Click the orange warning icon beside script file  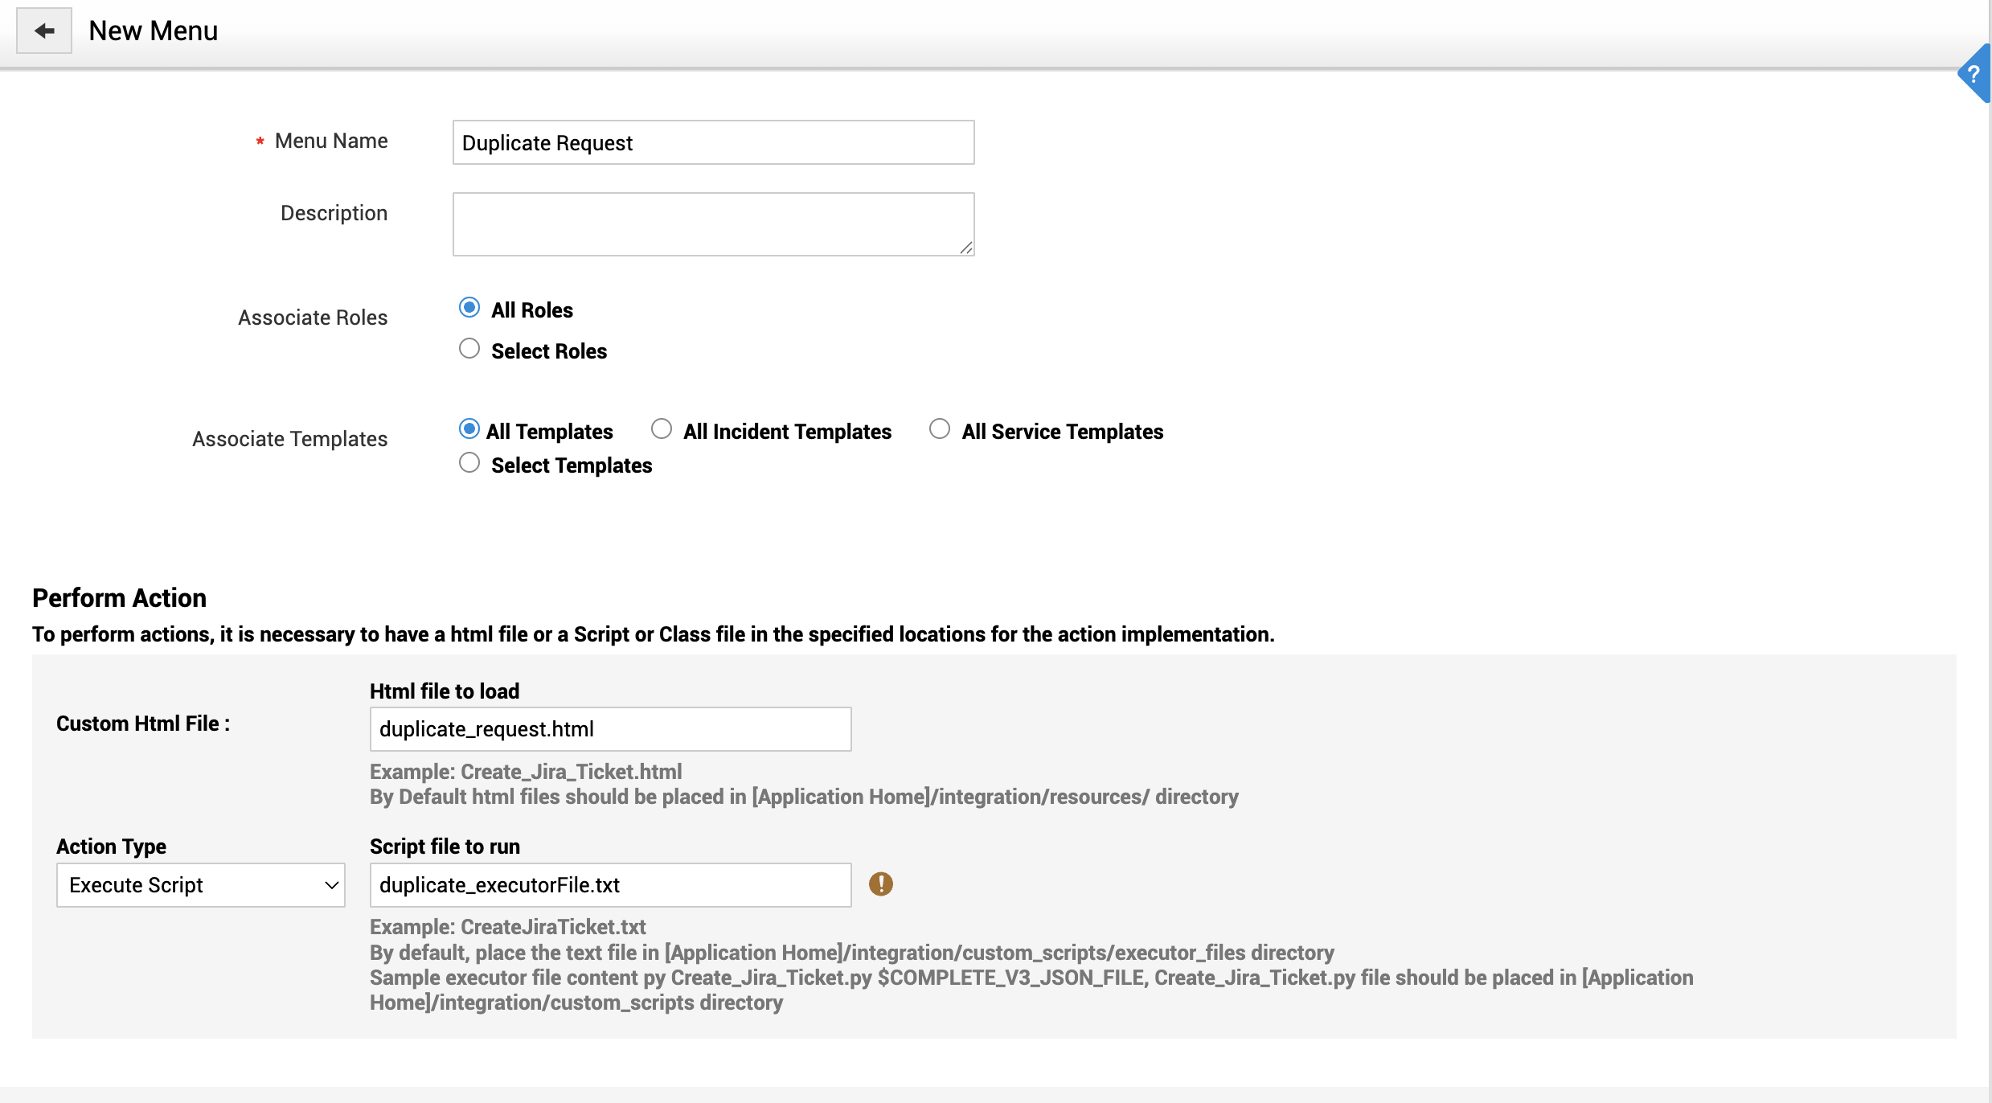pos(881,884)
